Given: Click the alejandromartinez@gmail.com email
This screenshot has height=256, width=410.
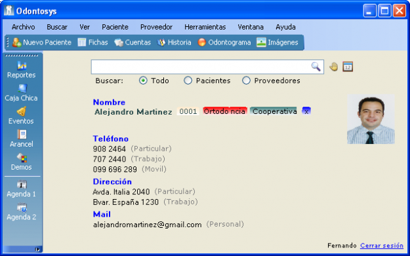Looking at the screenshot, I should [x=147, y=225].
